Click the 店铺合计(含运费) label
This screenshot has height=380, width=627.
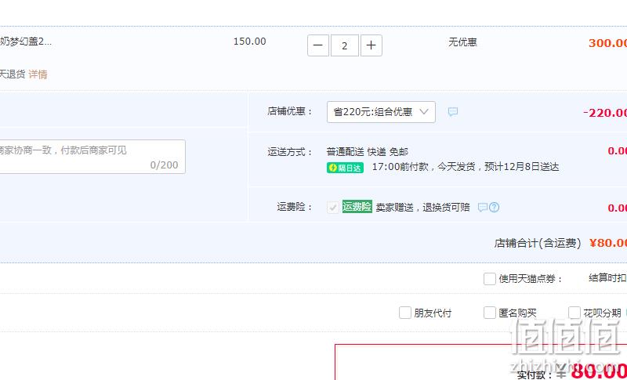(x=538, y=243)
